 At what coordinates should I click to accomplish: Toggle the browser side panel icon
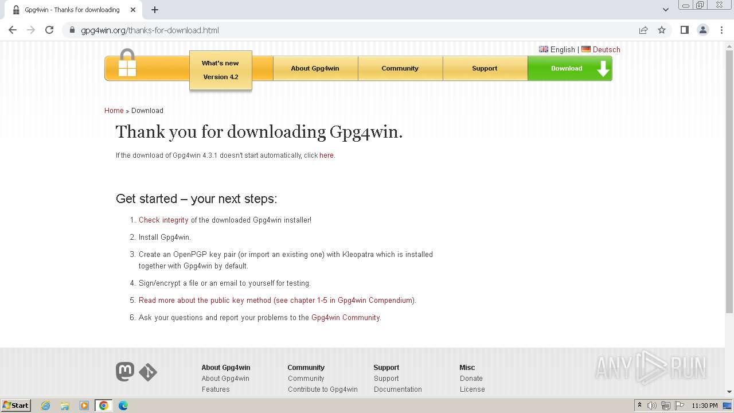coord(684,30)
